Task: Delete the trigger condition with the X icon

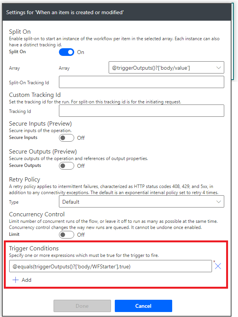Action: coord(218,266)
